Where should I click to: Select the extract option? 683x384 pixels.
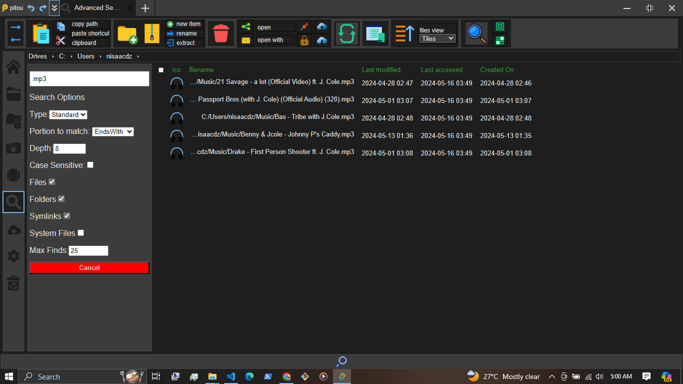click(184, 43)
